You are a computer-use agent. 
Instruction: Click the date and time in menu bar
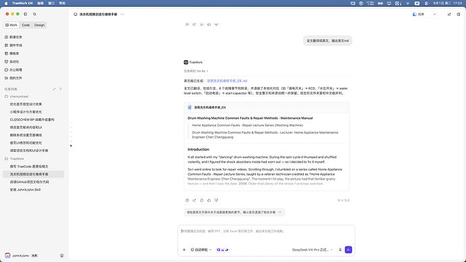pos(448,3)
